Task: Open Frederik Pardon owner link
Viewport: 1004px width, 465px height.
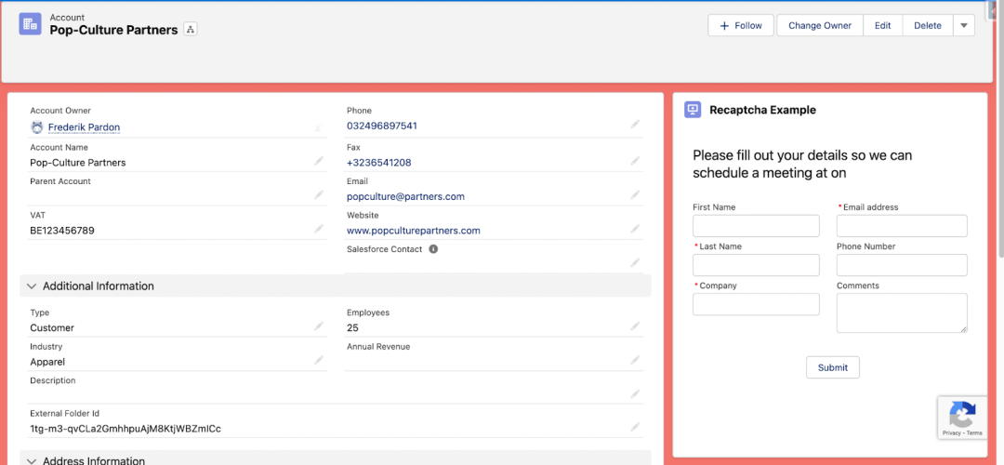Action: [84, 126]
